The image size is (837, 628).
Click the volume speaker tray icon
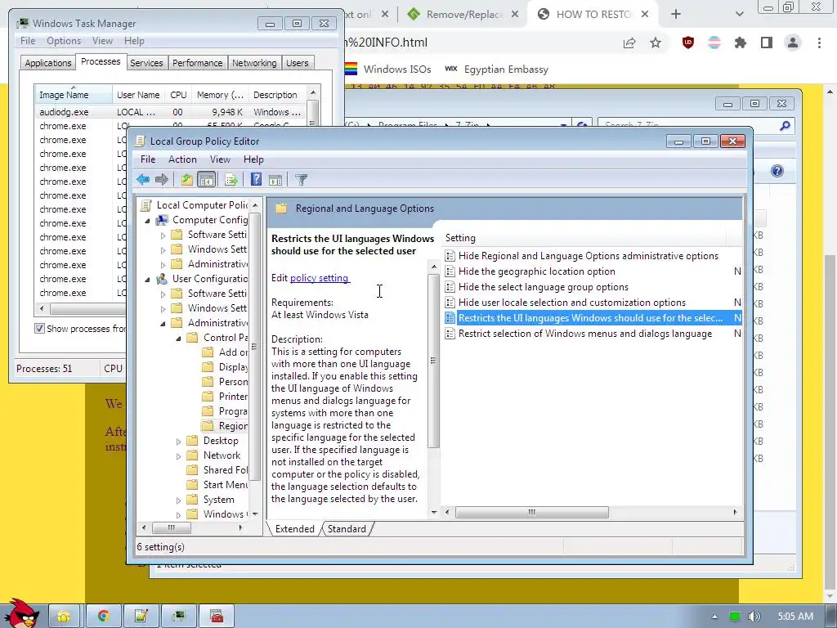754,617
